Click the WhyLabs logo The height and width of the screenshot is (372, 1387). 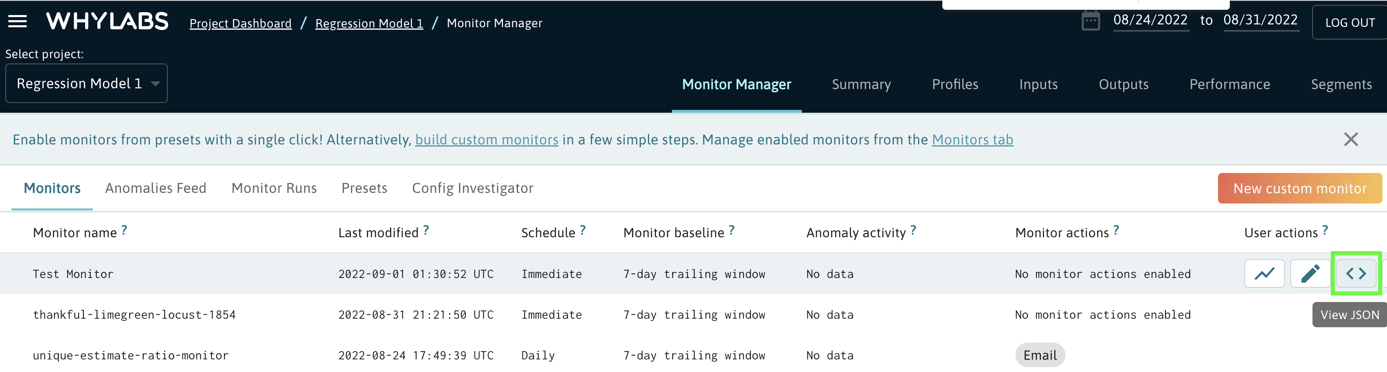click(x=107, y=21)
